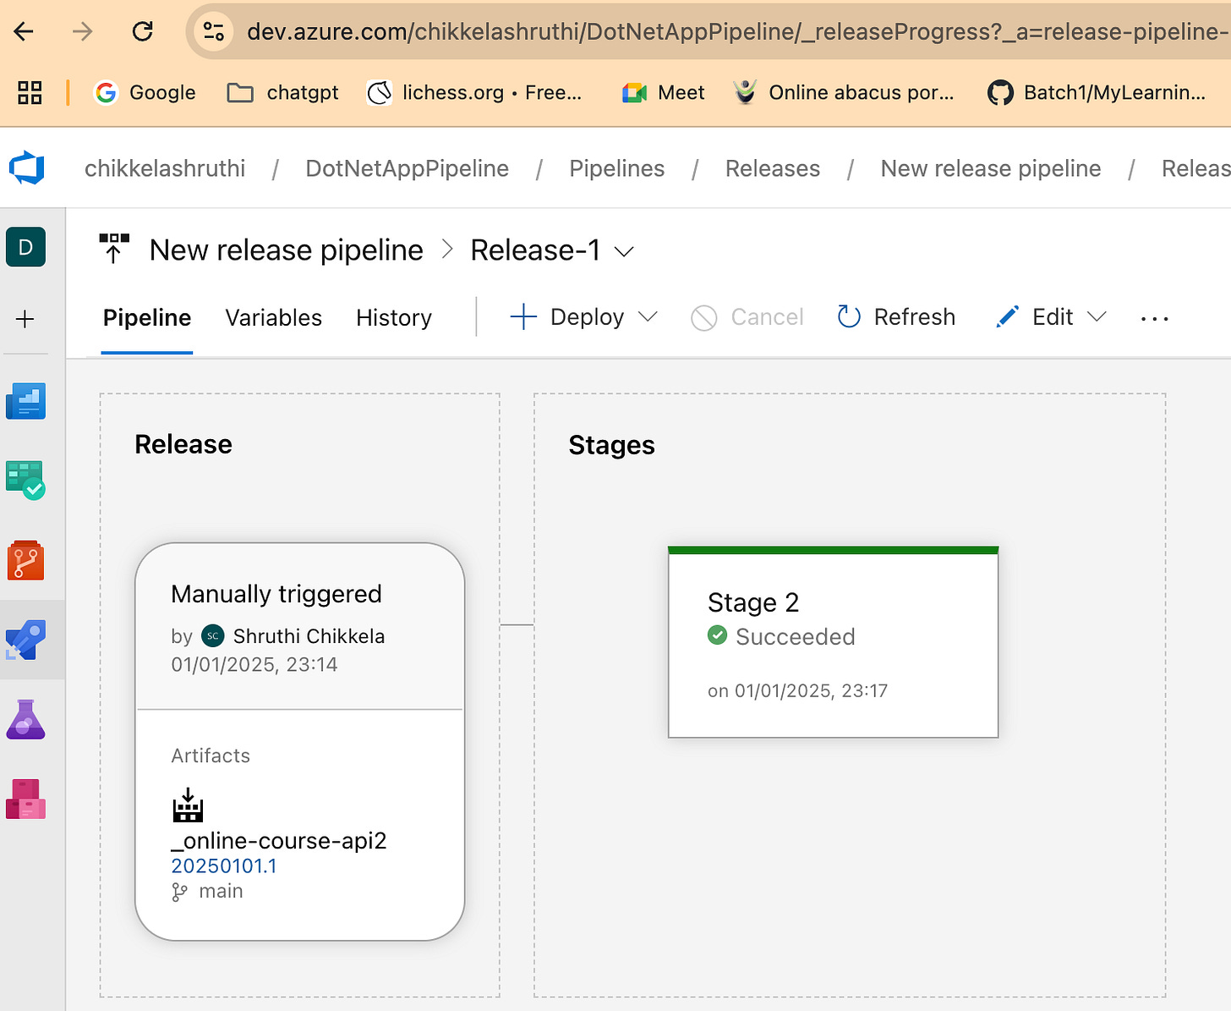Open the Google bookmark
Image resolution: width=1231 pixels, height=1011 pixels.
point(145,92)
